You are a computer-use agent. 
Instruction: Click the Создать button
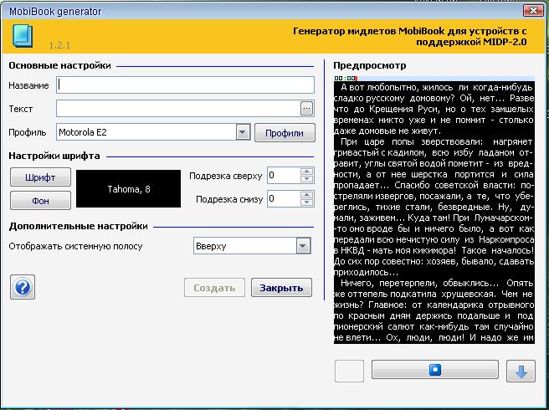click(x=214, y=288)
